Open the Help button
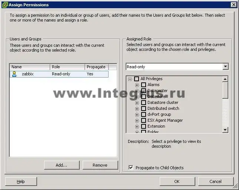 pyautogui.click(x=21, y=181)
